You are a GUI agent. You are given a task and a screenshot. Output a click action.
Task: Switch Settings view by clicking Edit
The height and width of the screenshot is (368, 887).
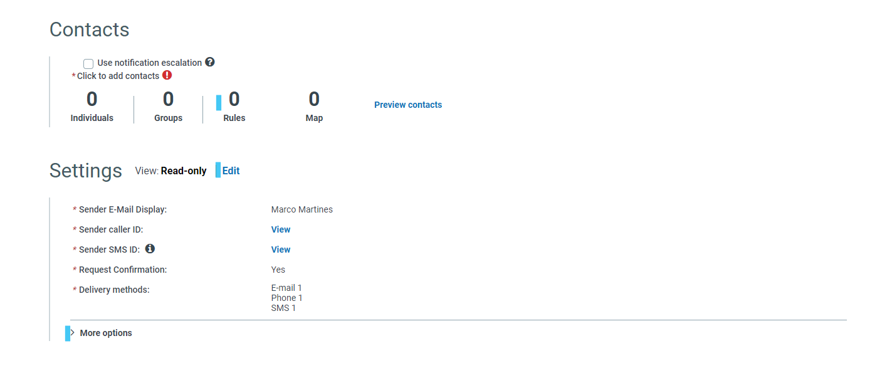click(231, 170)
